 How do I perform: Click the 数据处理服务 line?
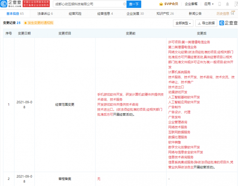(178, 137)
